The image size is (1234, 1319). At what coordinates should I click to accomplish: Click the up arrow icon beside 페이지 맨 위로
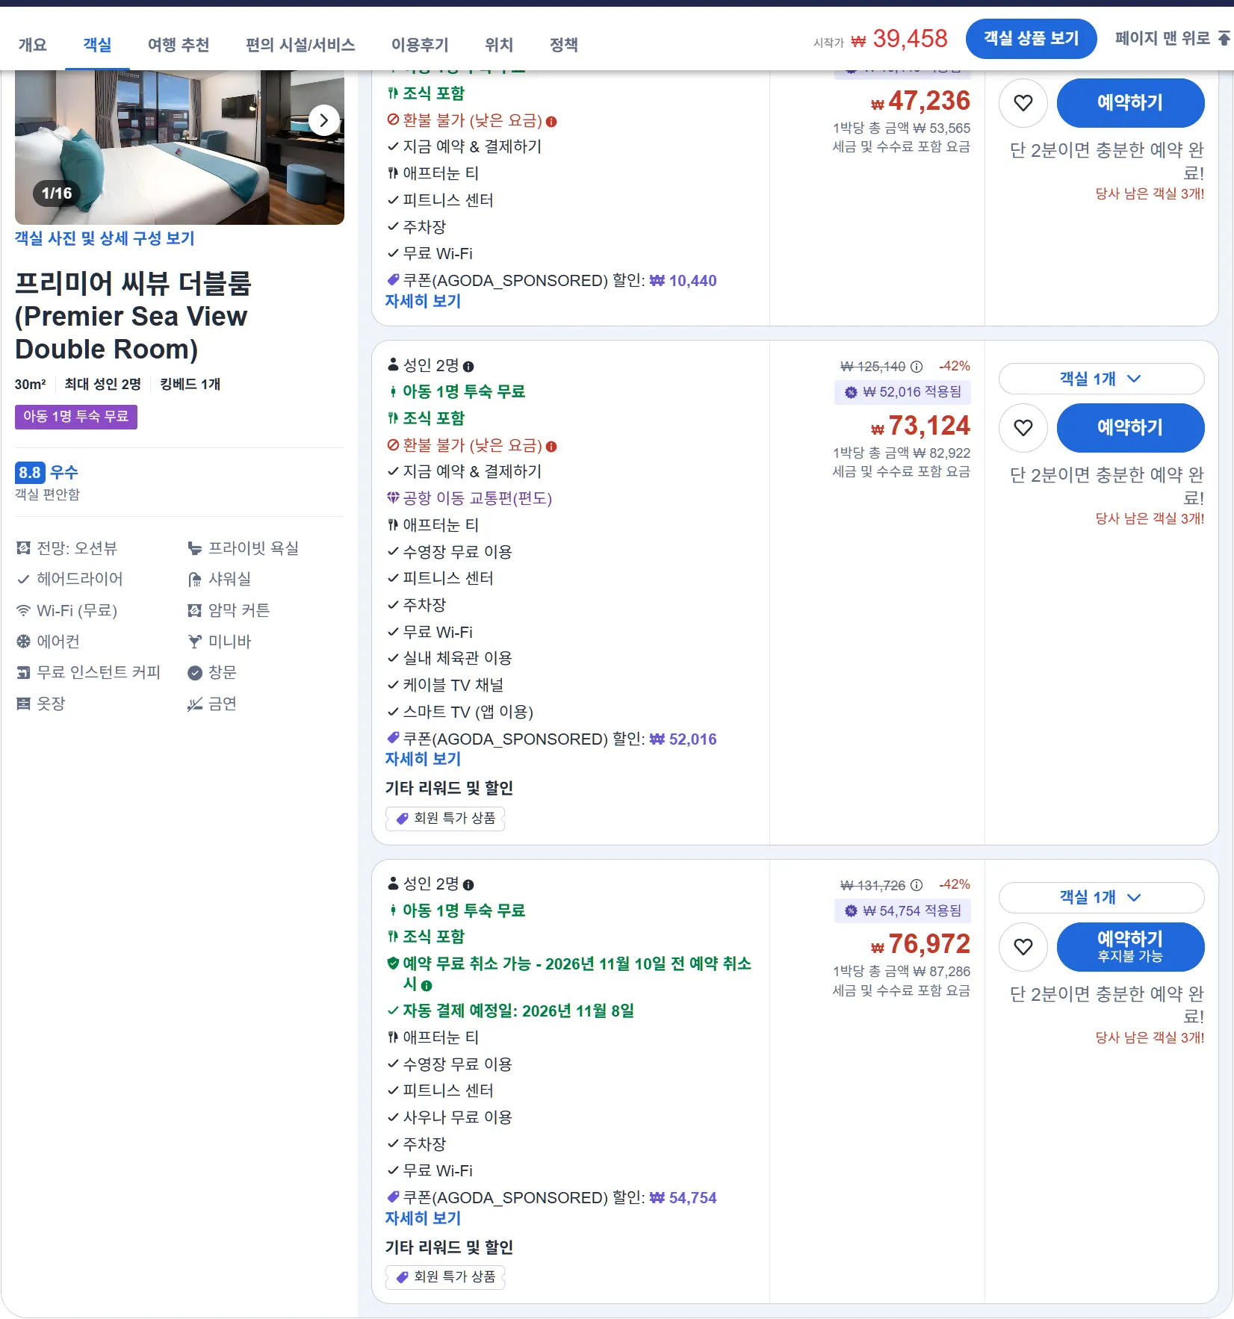1224,38
